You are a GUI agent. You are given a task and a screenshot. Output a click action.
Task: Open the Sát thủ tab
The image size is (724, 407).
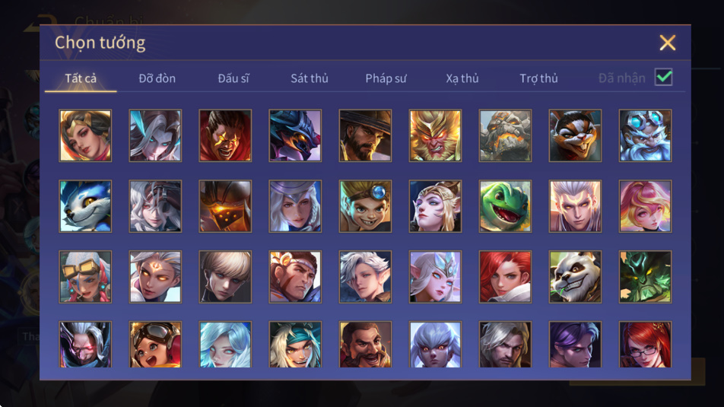tap(310, 78)
